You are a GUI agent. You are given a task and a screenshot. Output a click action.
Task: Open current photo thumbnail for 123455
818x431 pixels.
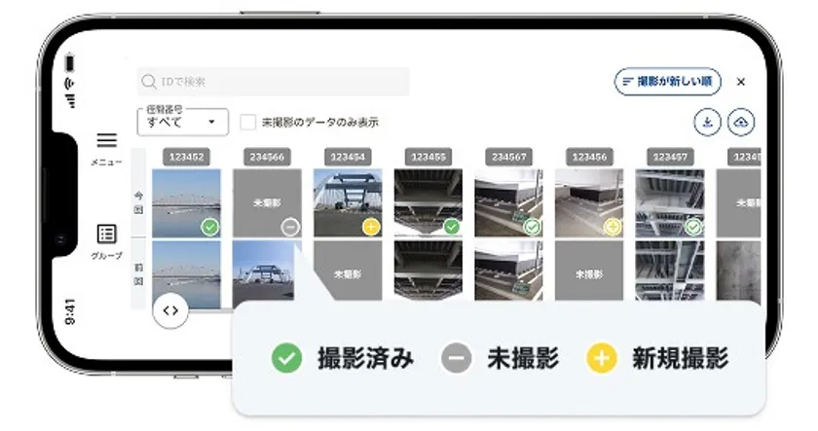click(x=428, y=203)
